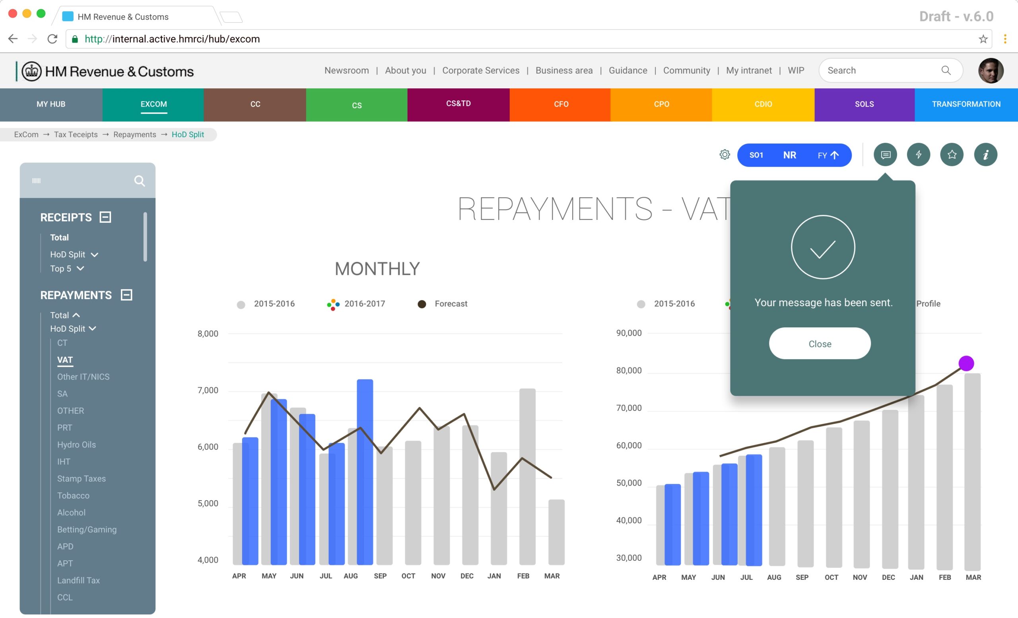Toggle Monthly 2016-2017 legend series
1018x618 pixels.
356,304
